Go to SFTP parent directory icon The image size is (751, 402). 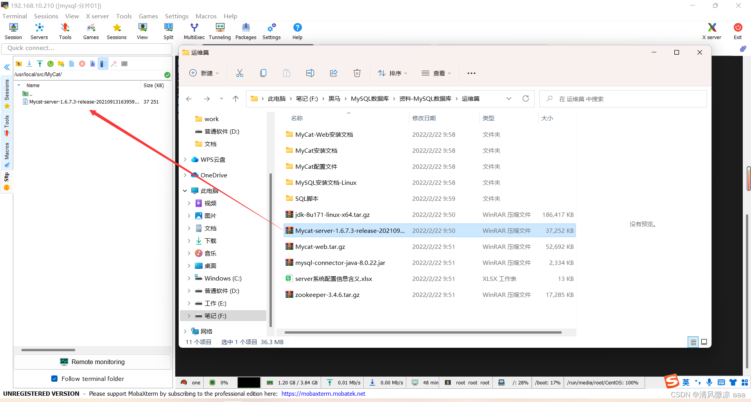click(19, 64)
